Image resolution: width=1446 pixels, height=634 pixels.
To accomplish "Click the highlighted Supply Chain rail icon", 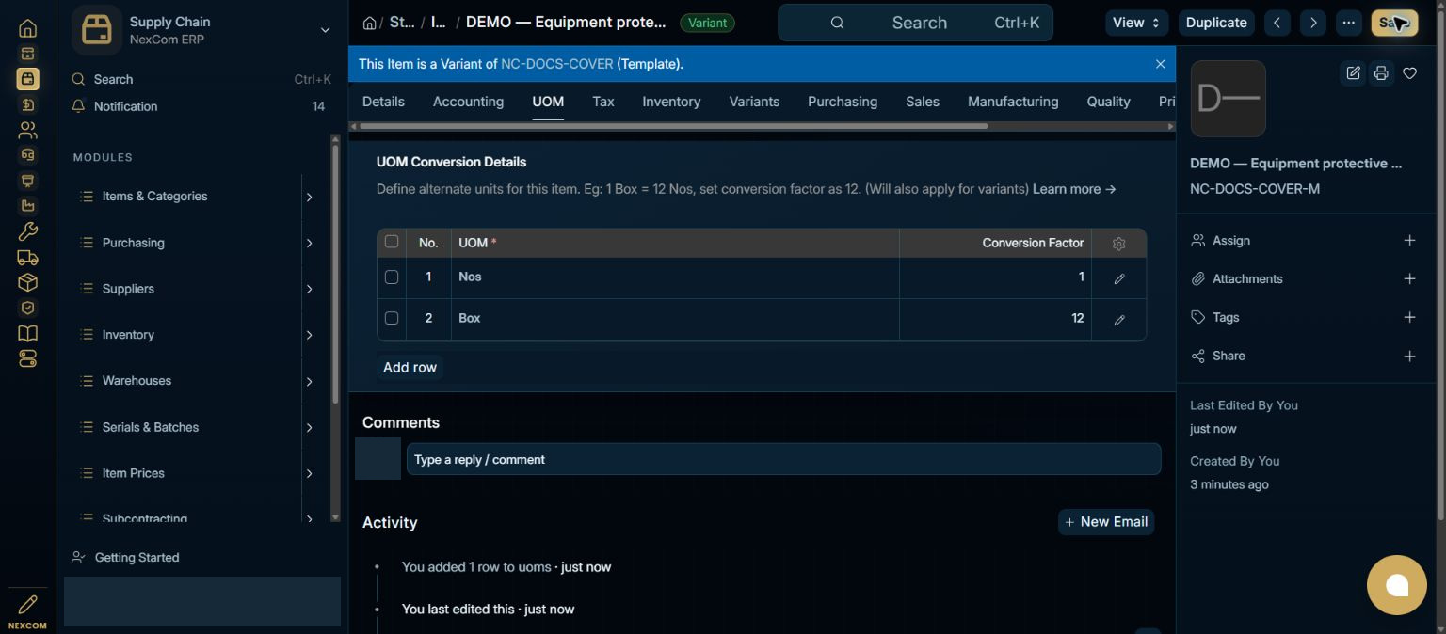I will coord(27,79).
